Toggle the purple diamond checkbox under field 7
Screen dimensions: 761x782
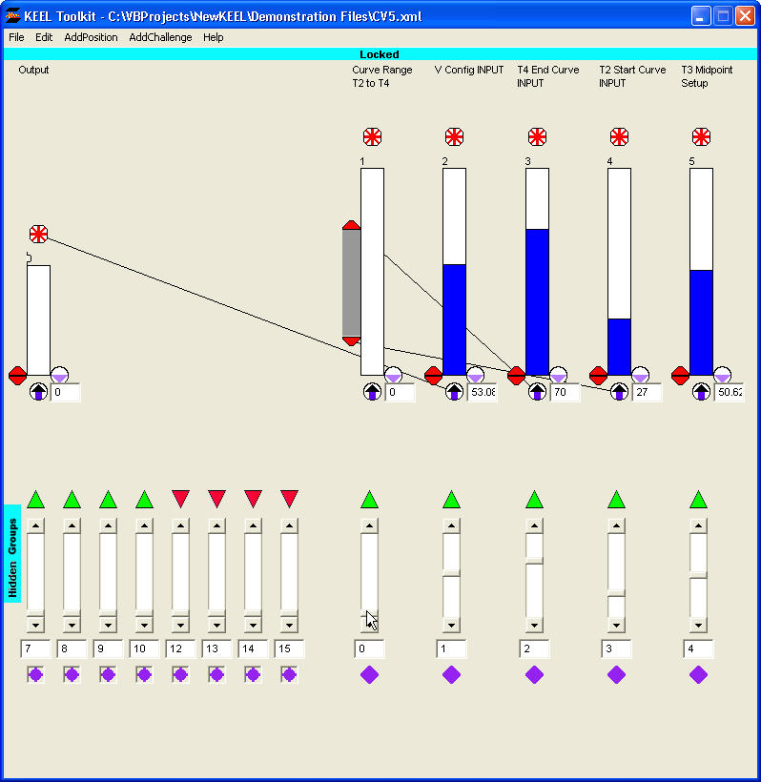35,675
